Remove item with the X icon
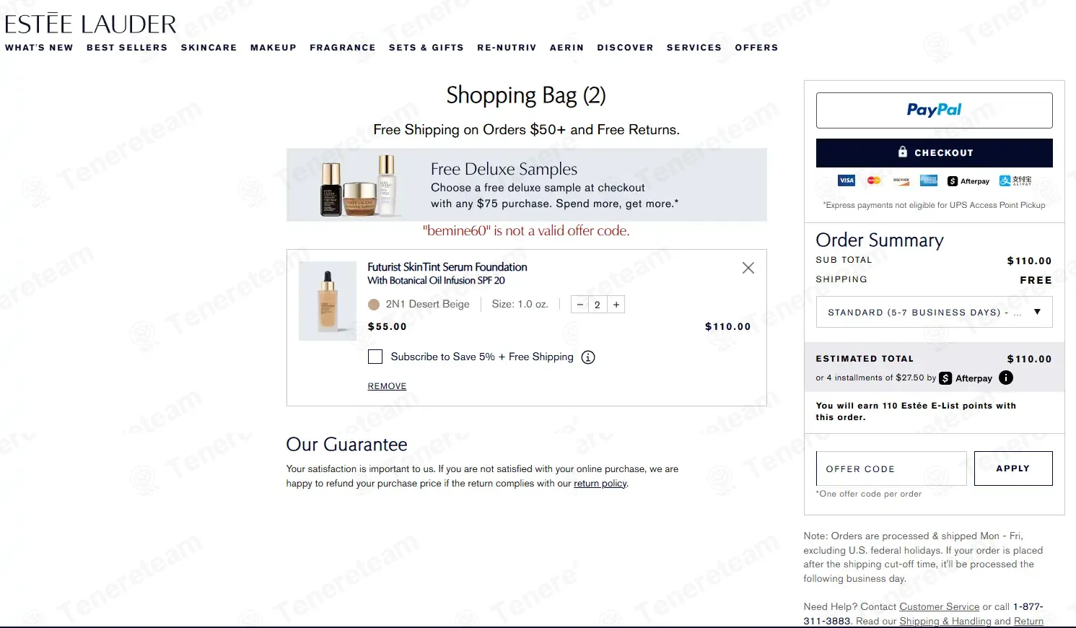The width and height of the screenshot is (1076, 628). 748,268
